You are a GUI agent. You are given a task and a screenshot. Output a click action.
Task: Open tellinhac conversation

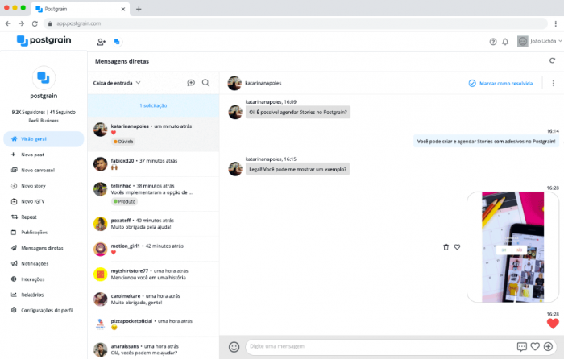153,194
